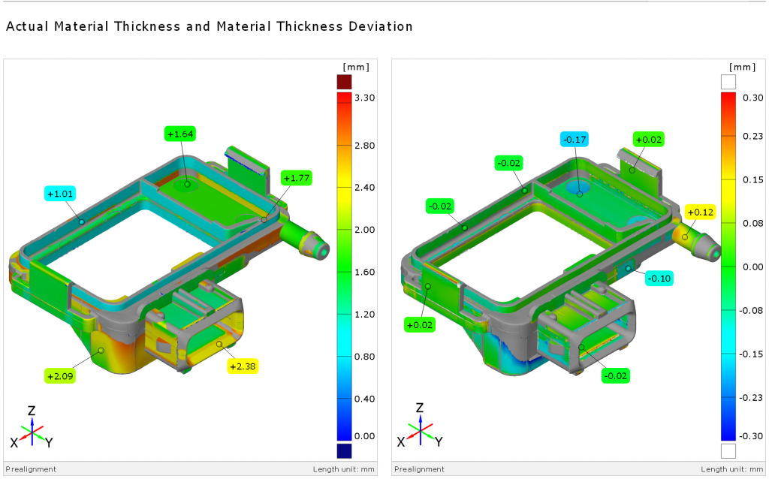Click the 2.00 tick on the thickness legend
Screen dimensions: 769x479
(364, 230)
